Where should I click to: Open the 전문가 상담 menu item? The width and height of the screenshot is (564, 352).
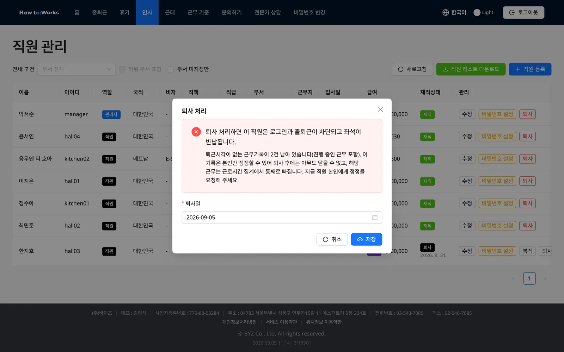[268, 12]
